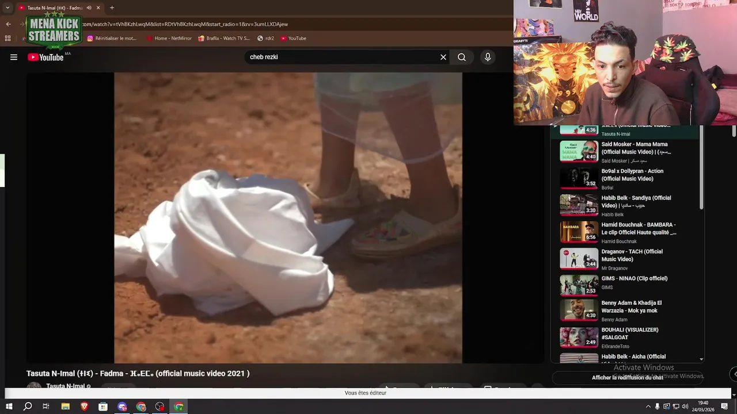Viewport: 737px width, 414px height.
Task: Open the Réinitialiser le mot bookmark
Action: [x=112, y=39]
